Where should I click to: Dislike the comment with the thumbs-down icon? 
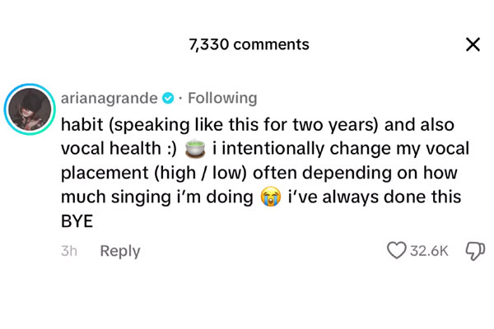[474, 251]
